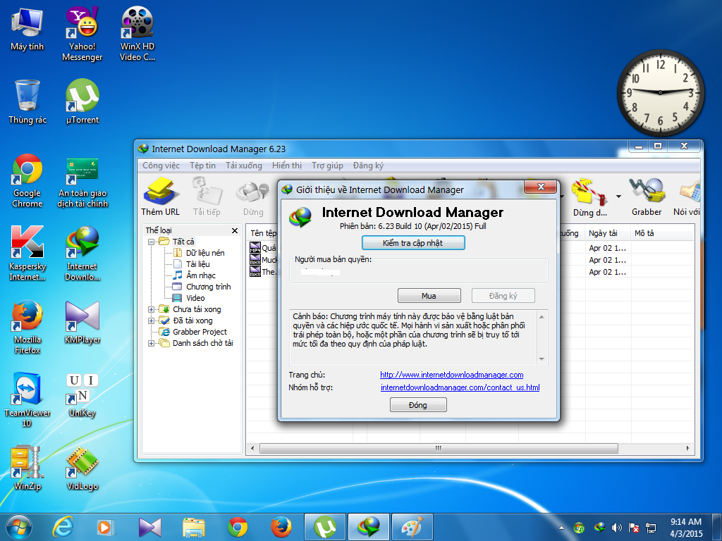Open the Tệp tin menu
The height and width of the screenshot is (541, 722).
point(202,166)
